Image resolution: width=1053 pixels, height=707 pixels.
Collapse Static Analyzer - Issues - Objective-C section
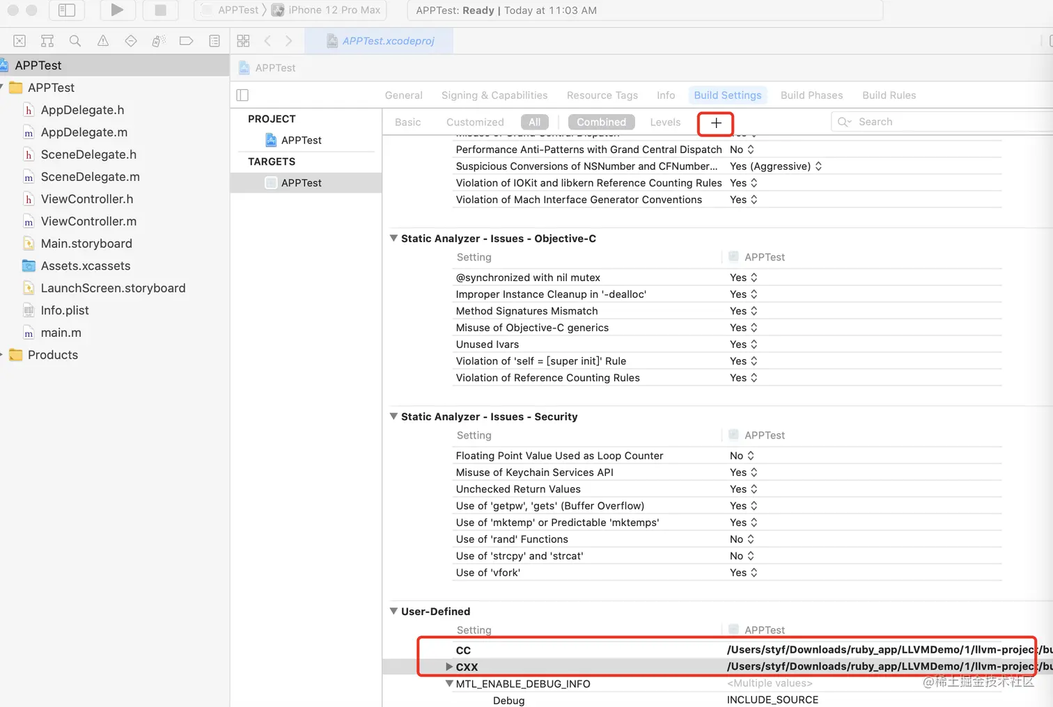[x=393, y=238]
